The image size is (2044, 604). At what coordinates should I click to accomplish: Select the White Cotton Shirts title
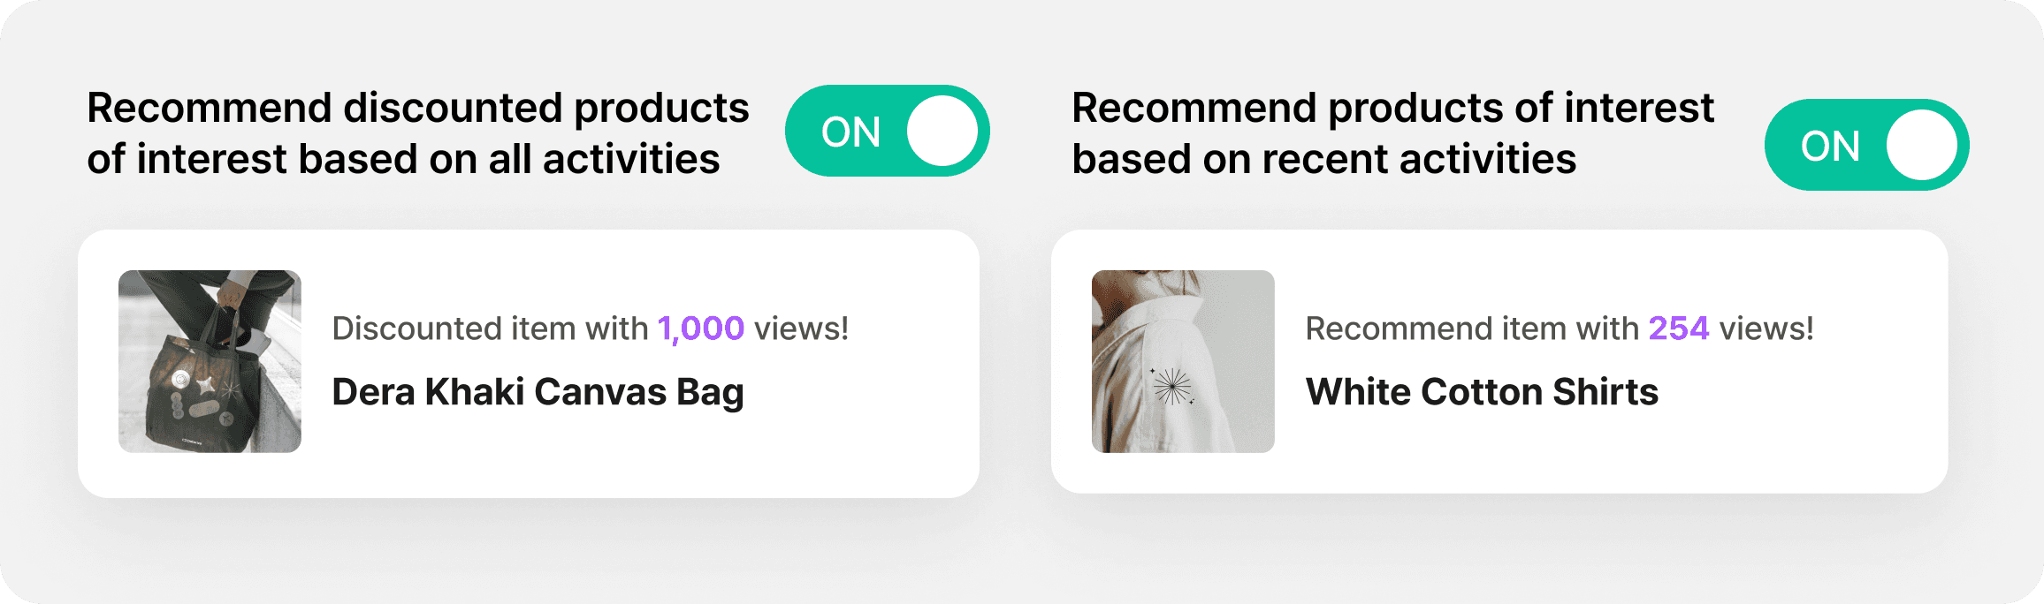tap(1482, 392)
